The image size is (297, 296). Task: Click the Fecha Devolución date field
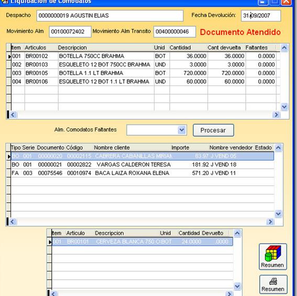(261, 16)
